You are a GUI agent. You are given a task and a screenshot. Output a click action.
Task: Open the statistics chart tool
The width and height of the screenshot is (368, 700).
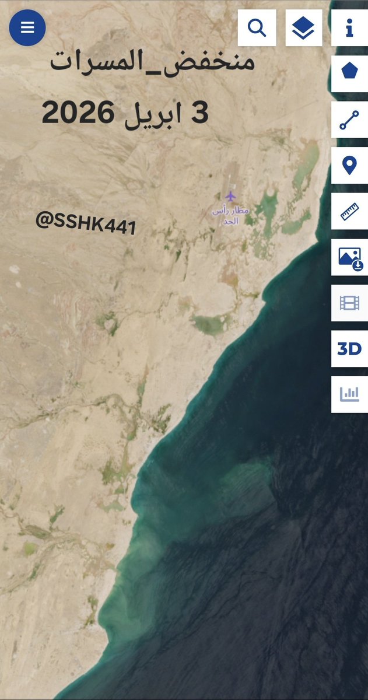(349, 394)
